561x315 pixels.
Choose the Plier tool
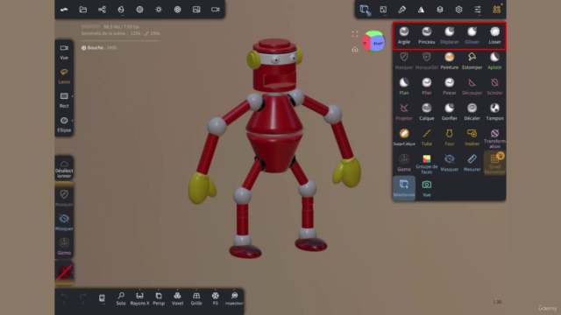427,87
